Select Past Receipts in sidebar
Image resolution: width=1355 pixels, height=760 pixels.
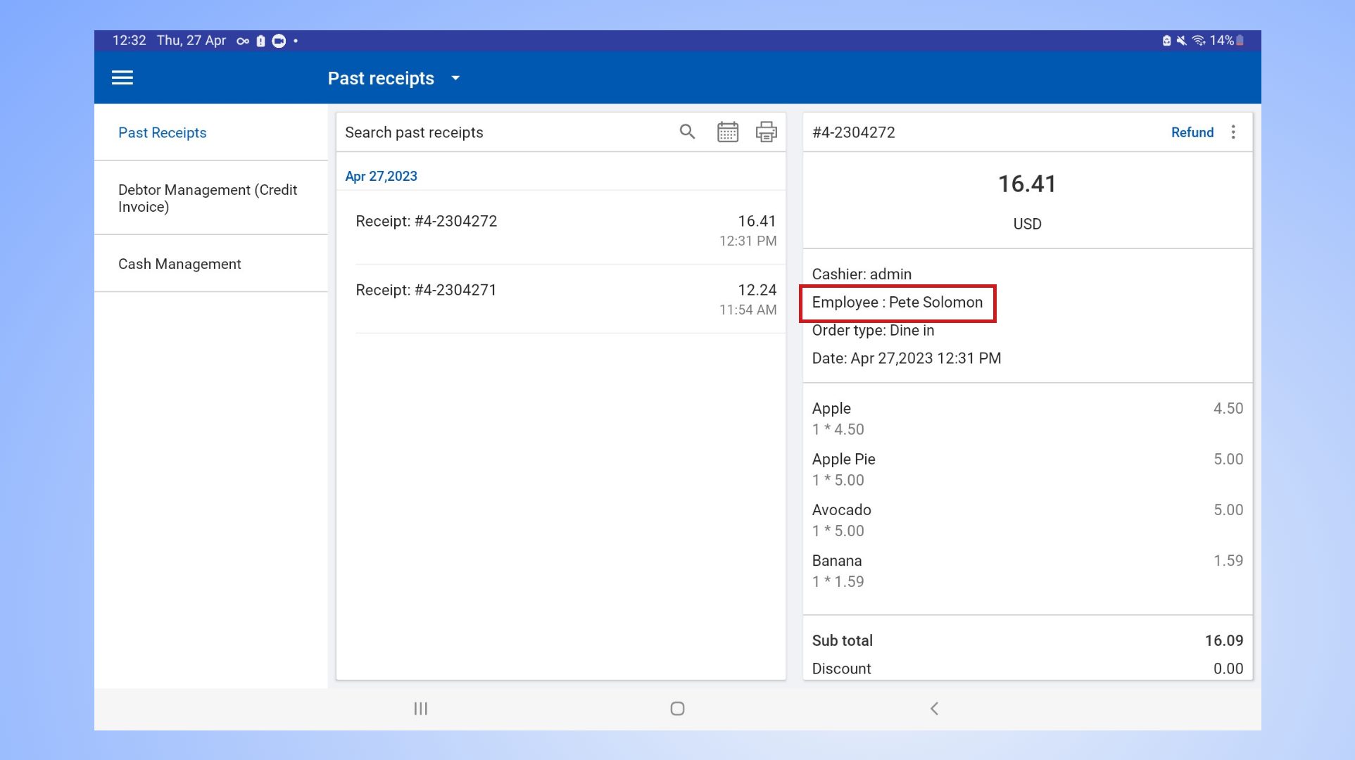[x=163, y=133]
